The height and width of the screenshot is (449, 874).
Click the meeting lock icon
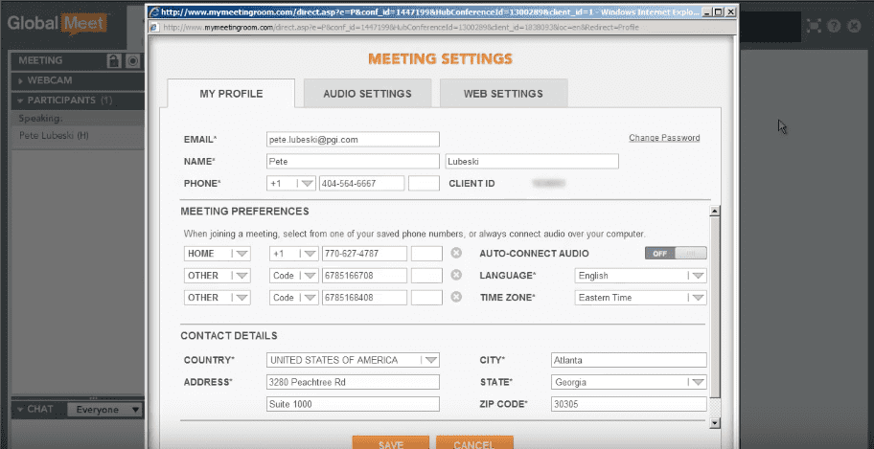coord(114,61)
